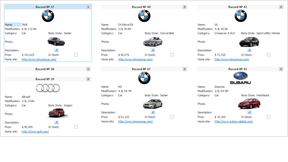Open the subaru-global.com home site link
This screenshot has height=162, width=288.
(x=234, y=121)
